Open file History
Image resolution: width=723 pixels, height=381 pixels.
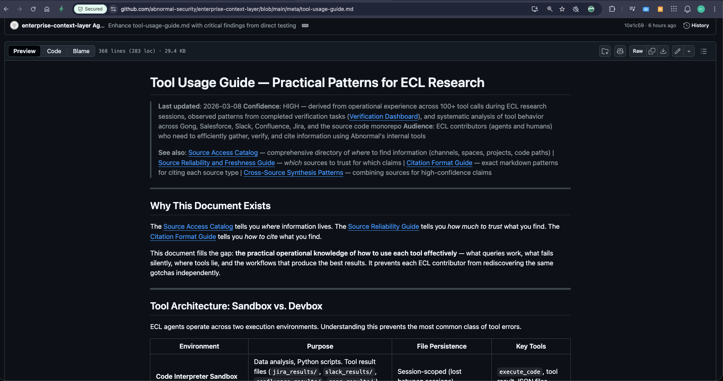click(x=696, y=25)
